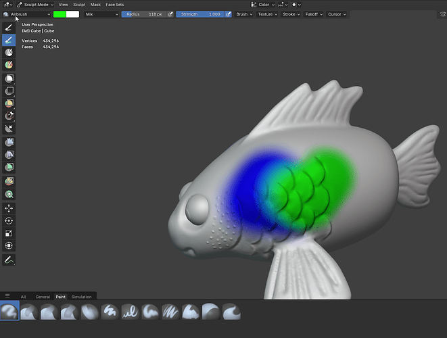This screenshot has width=447, height=338.
Task: Select the Draw Face Sets tool
Action: pyautogui.click(x=9, y=65)
